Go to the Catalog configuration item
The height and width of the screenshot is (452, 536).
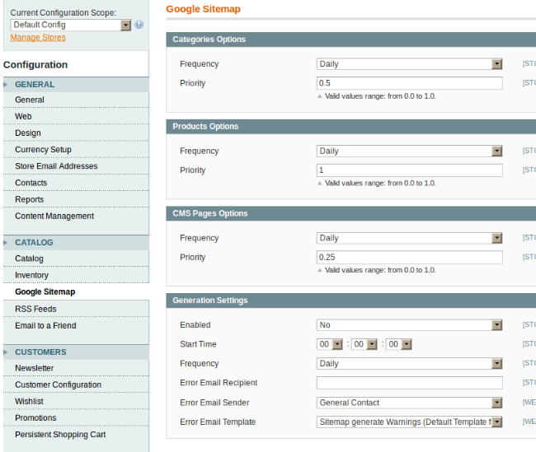click(76, 259)
